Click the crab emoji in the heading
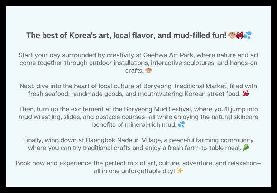The width and height of the screenshot is (277, 193). (240, 35)
